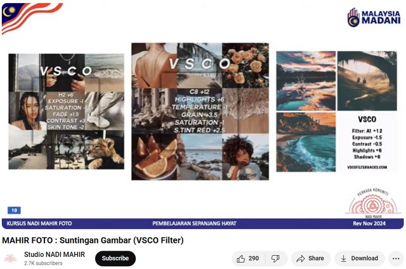Click the thumbs-up like icon

pos(241,258)
